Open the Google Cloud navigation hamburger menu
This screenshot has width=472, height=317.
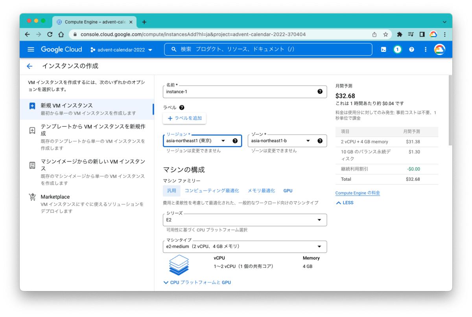pyautogui.click(x=31, y=49)
